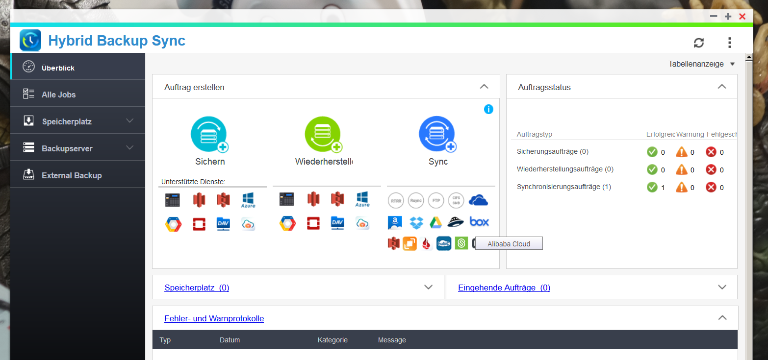Select the WebDAV icon under Sichern
768x360 pixels.
click(223, 224)
